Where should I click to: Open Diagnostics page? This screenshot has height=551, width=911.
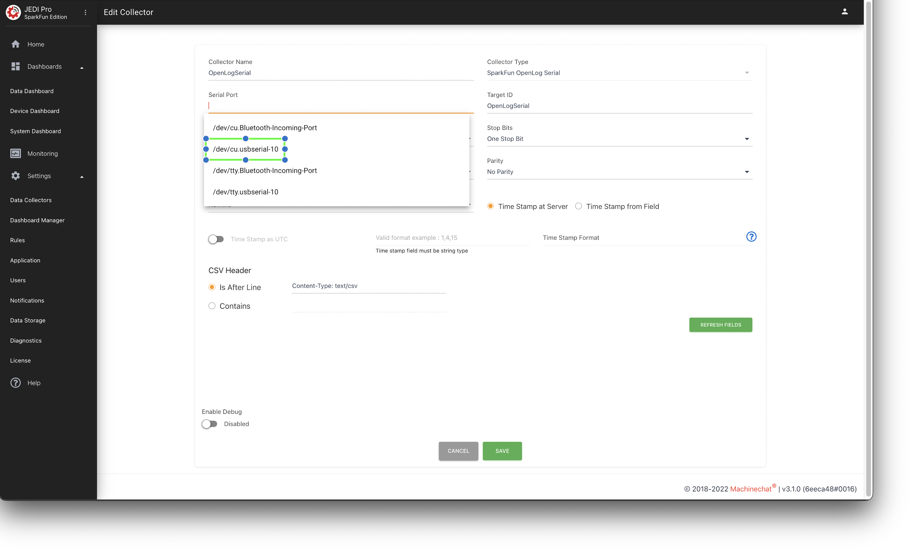26,341
